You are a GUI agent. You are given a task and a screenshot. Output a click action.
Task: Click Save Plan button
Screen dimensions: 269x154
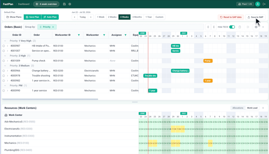[x=33, y=17]
